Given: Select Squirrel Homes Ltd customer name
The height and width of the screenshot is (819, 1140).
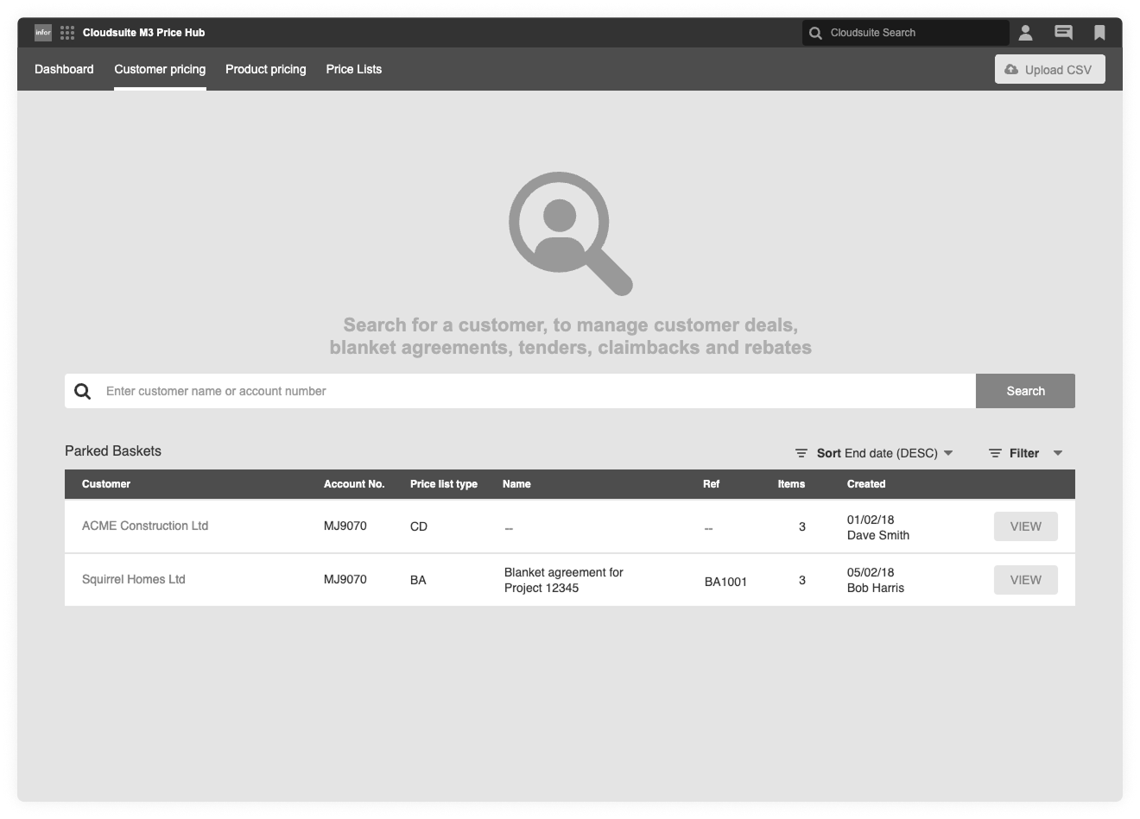Looking at the screenshot, I should (134, 579).
